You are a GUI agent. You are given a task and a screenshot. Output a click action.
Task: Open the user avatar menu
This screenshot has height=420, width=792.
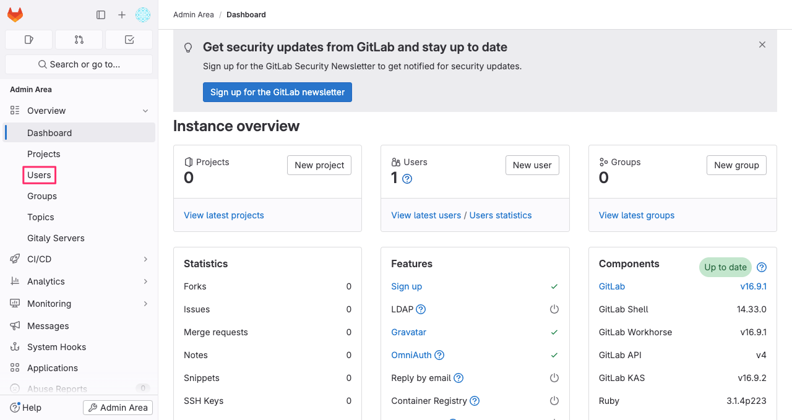pos(143,15)
